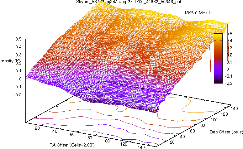
Task: Click the Intensity axis tick '-0.1'
Action: click(18, 87)
